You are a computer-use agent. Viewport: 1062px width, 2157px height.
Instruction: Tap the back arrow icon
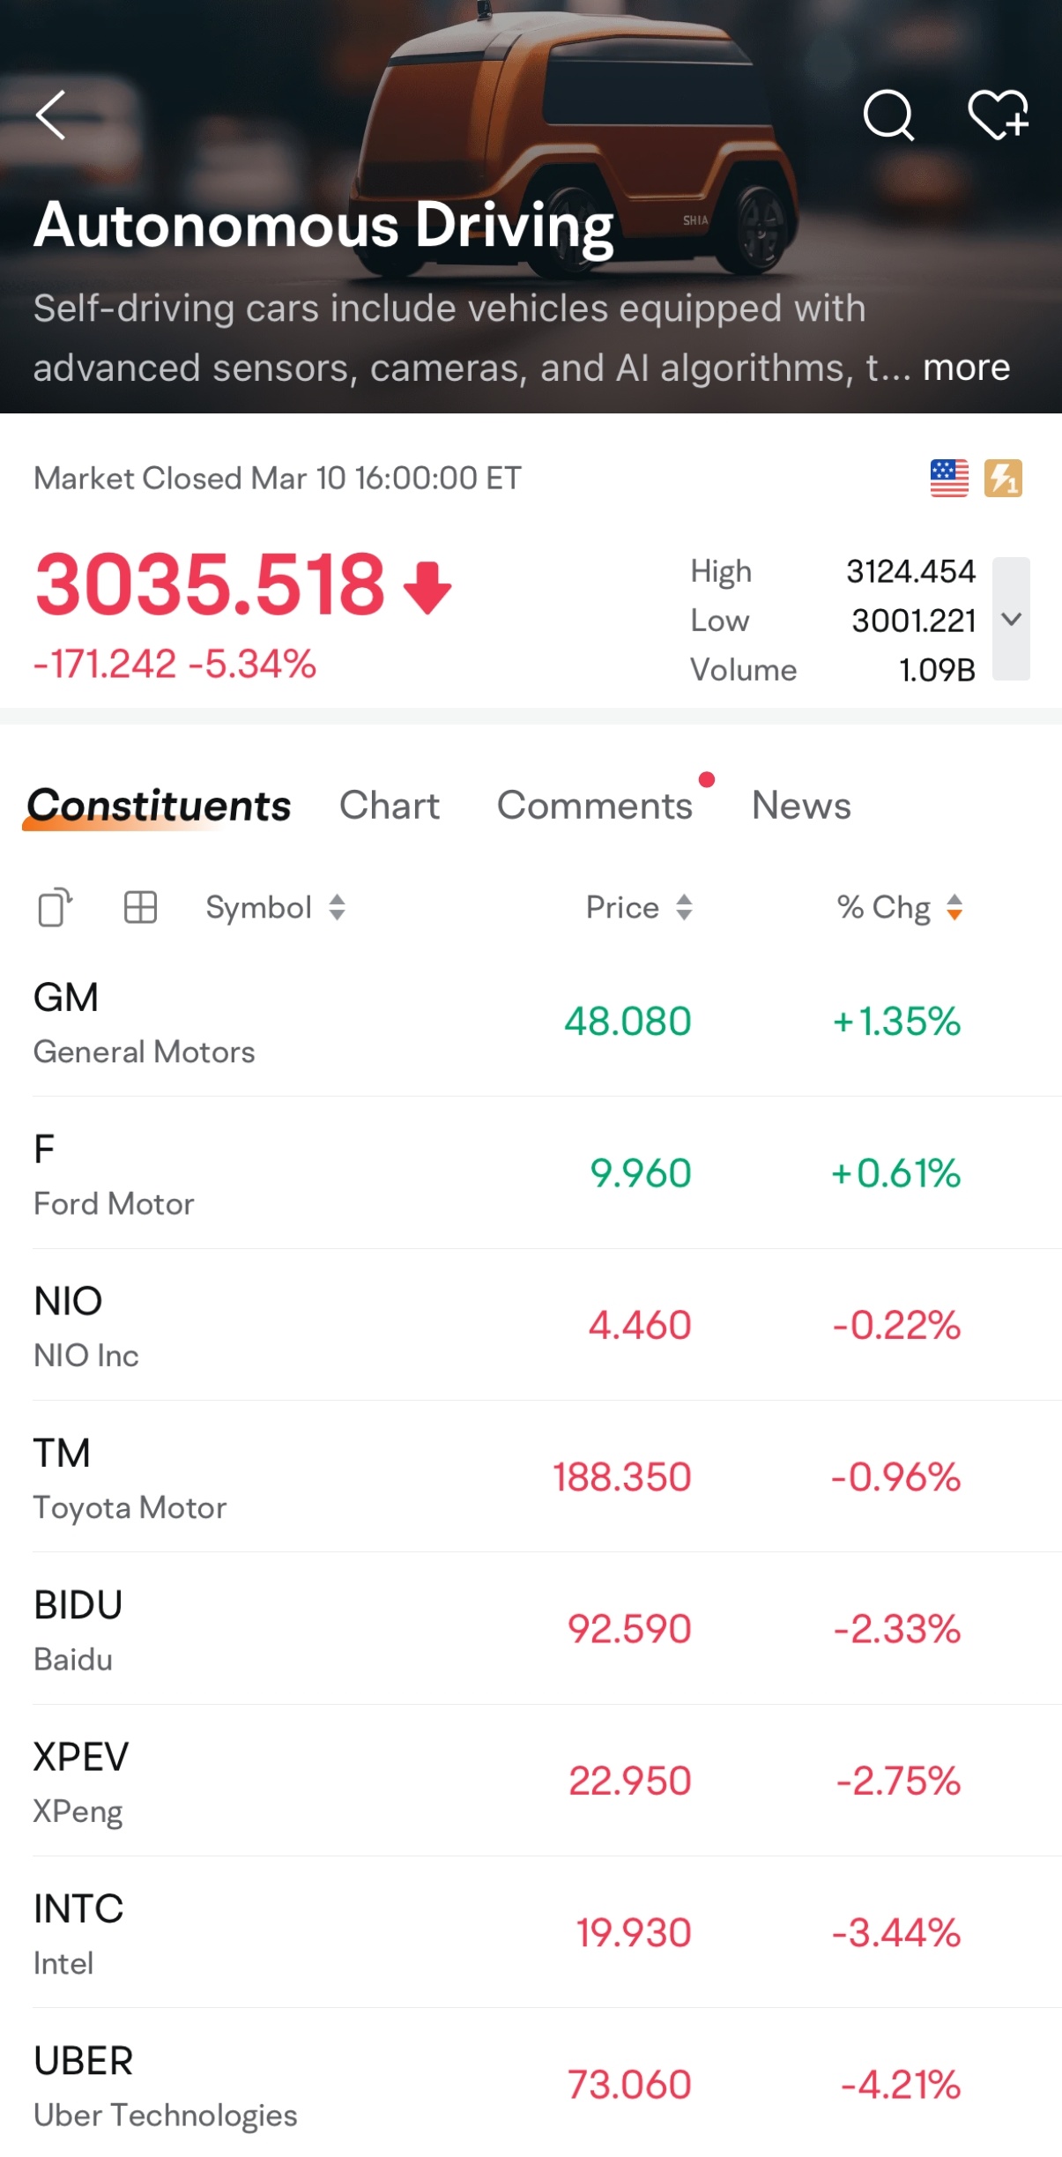click(x=51, y=115)
